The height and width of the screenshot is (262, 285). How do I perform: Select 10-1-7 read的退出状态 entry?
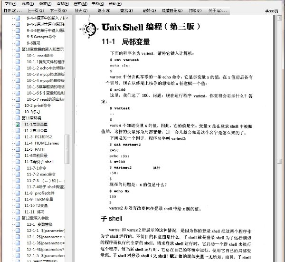(46, 99)
